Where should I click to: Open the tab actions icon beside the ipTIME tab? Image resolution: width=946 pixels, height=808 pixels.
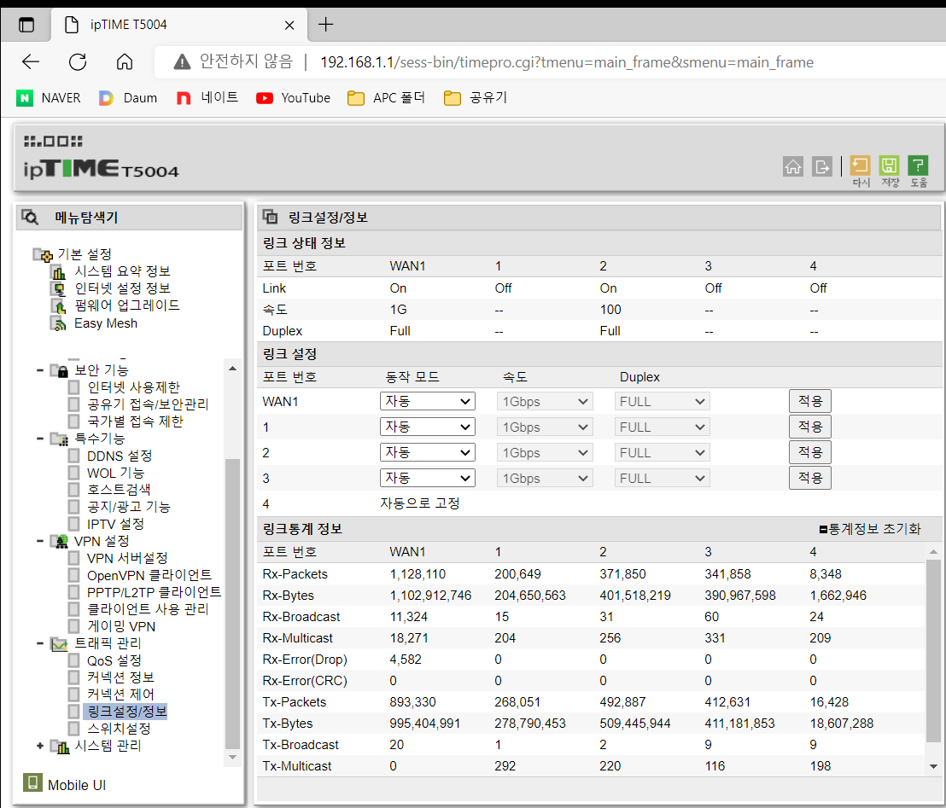pyautogui.click(x=26, y=25)
